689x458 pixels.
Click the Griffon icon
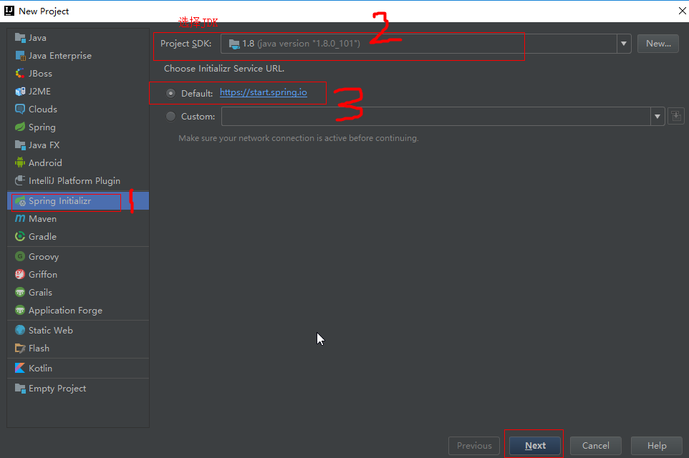coord(20,275)
